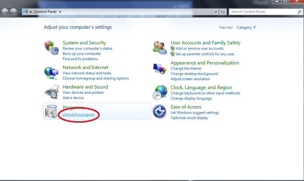304x181 pixels.
Task: Select Find and fix problems
Action: (x=80, y=59)
